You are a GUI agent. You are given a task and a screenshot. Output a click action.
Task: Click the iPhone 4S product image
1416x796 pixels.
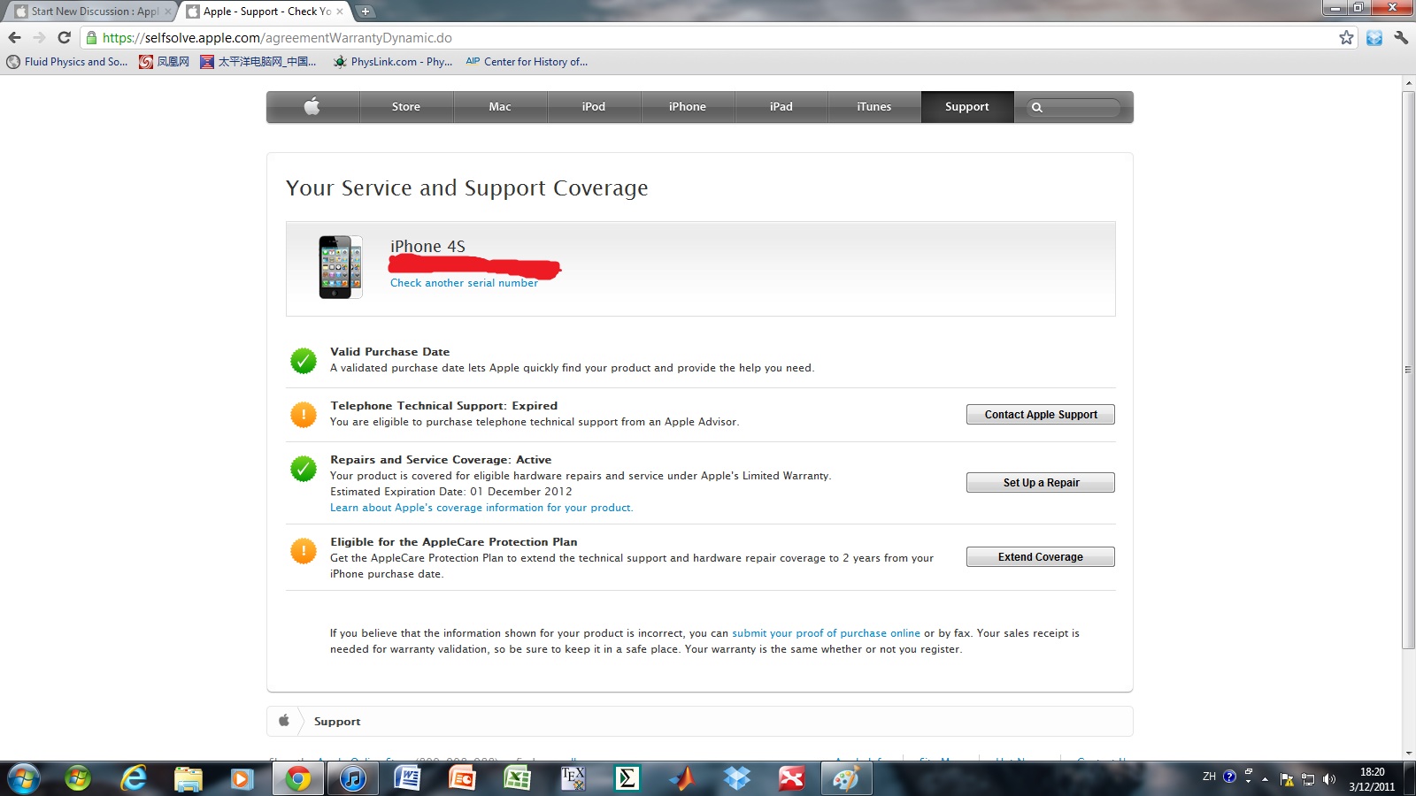(341, 267)
